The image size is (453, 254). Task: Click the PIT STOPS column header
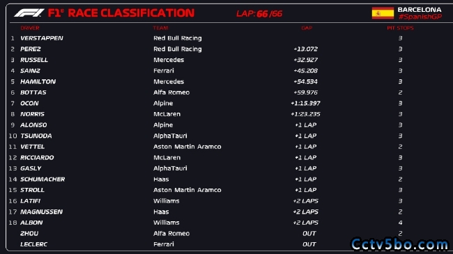pos(400,28)
